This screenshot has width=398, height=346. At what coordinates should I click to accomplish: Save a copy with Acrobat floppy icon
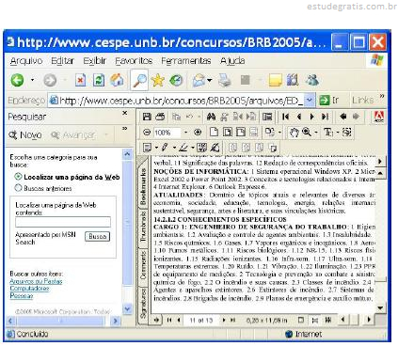point(147,117)
